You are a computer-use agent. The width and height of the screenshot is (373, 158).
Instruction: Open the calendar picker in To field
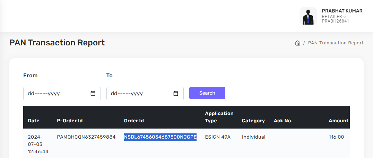[176, 94]
